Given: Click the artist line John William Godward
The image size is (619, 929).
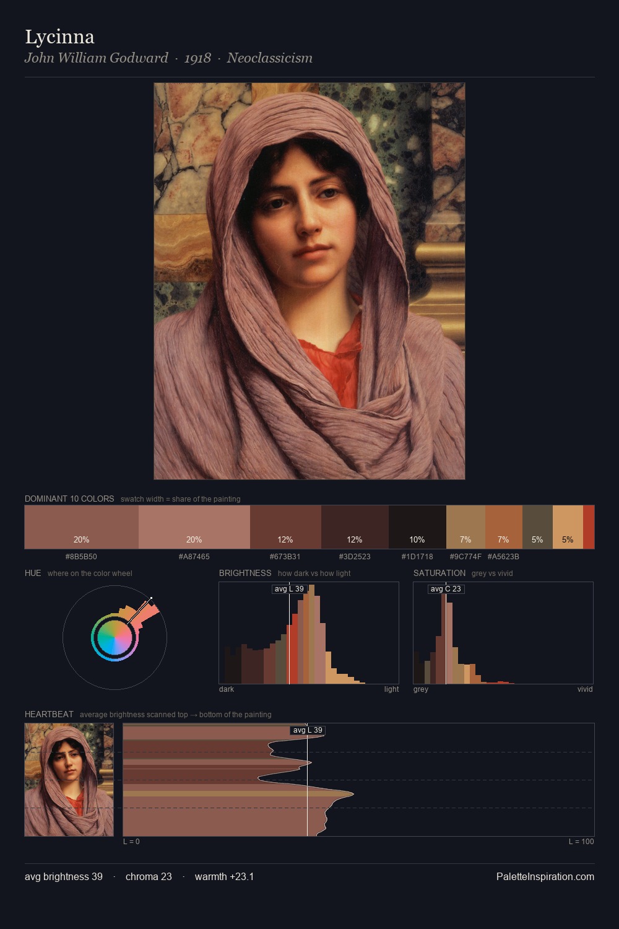Looking at the screenshot, I should tap(96, 58).
